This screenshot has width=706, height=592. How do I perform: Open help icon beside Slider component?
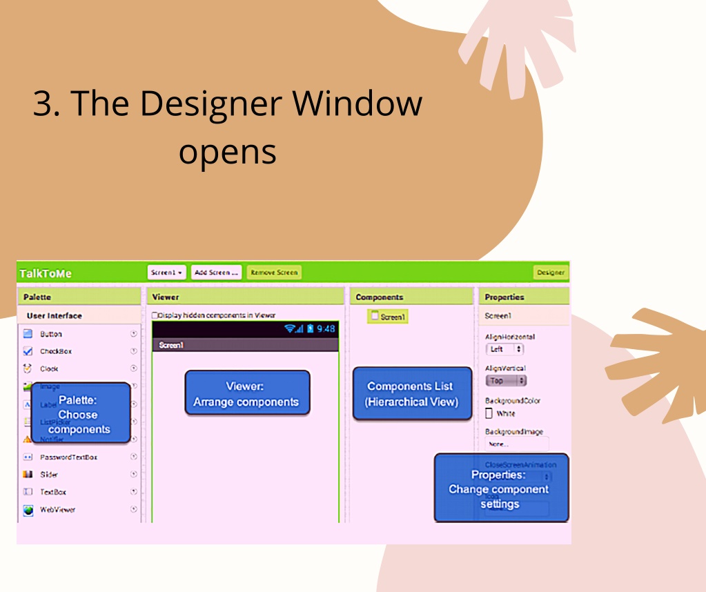134,474
